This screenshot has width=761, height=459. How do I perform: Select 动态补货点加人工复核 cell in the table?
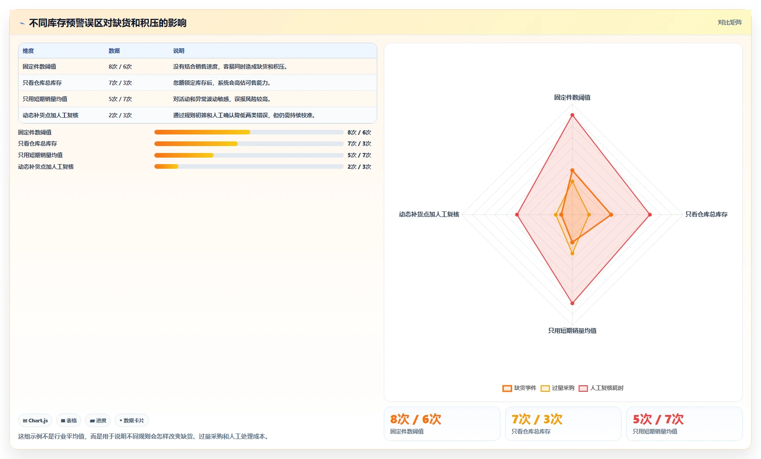click(x=51, y=115)
